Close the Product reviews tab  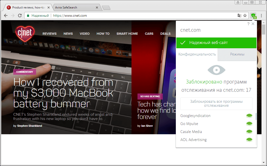click(x=49, y=7)
